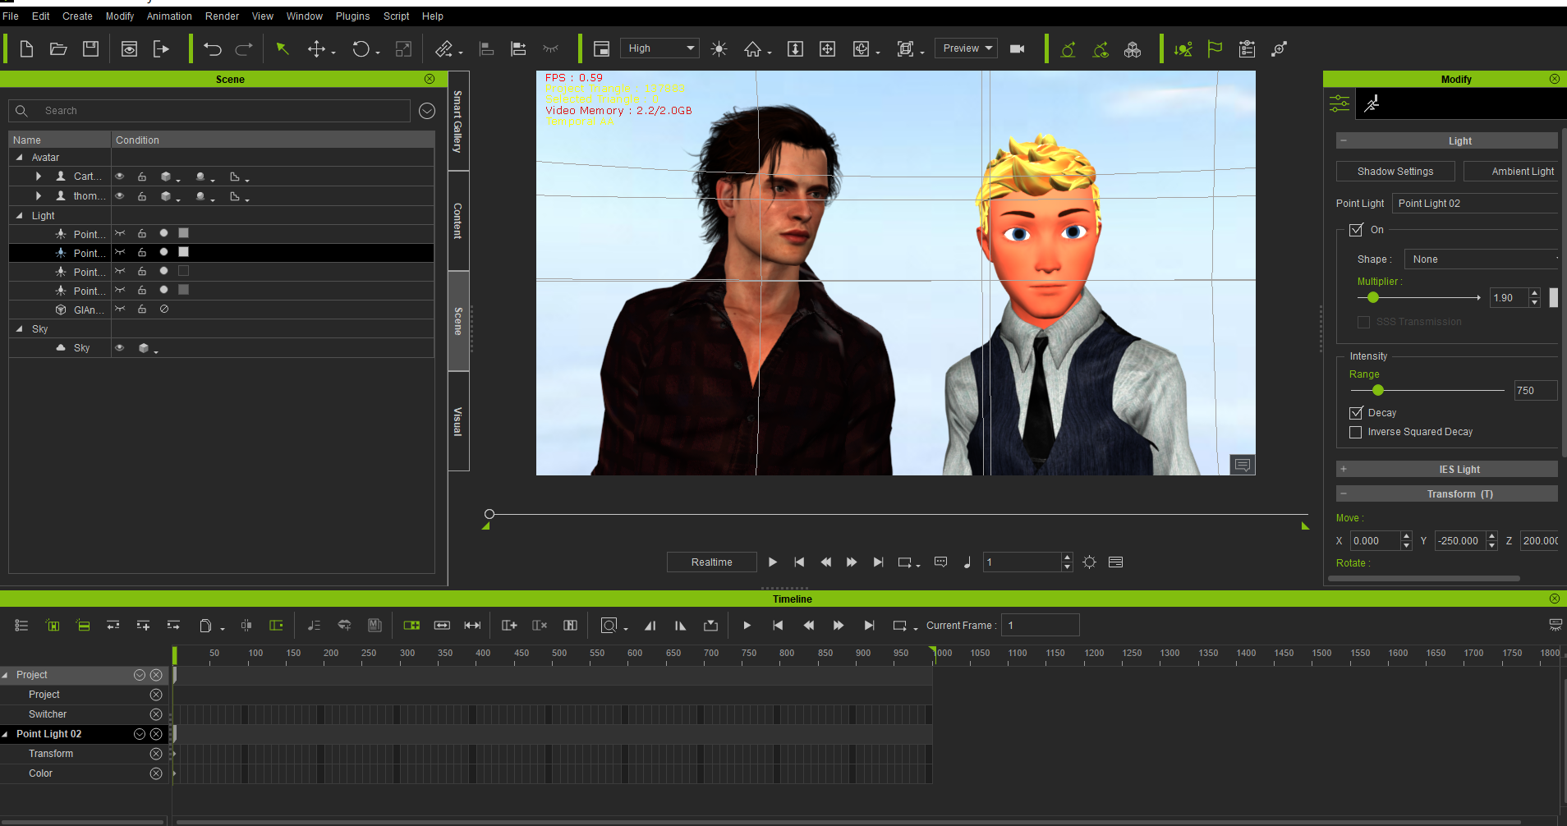Open project with folder icon
Image resolution: width=1567 pixels, height=826 pixels.
(x=58, y=49)
